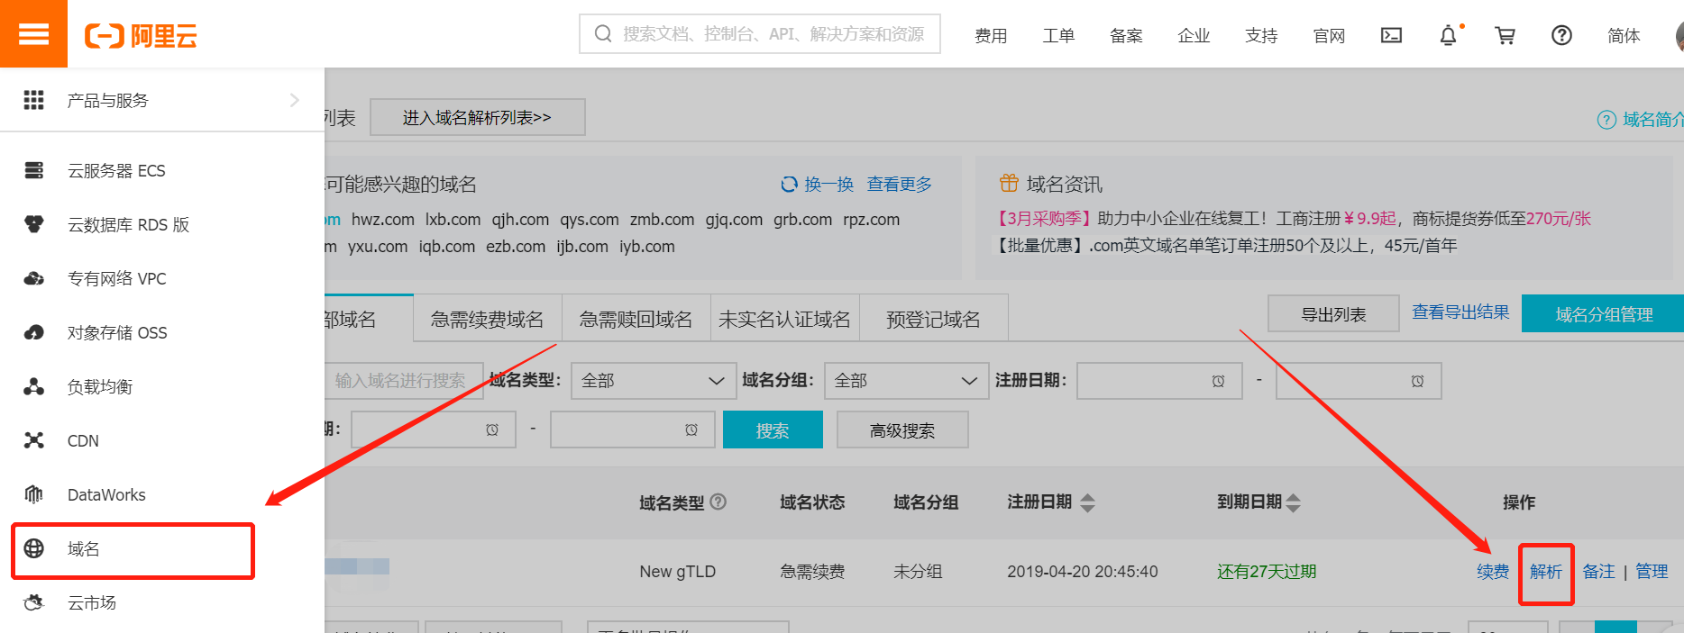The image size is (1684, 633).
Task: Open the 工单 top menu
Action: point(1058,36)
